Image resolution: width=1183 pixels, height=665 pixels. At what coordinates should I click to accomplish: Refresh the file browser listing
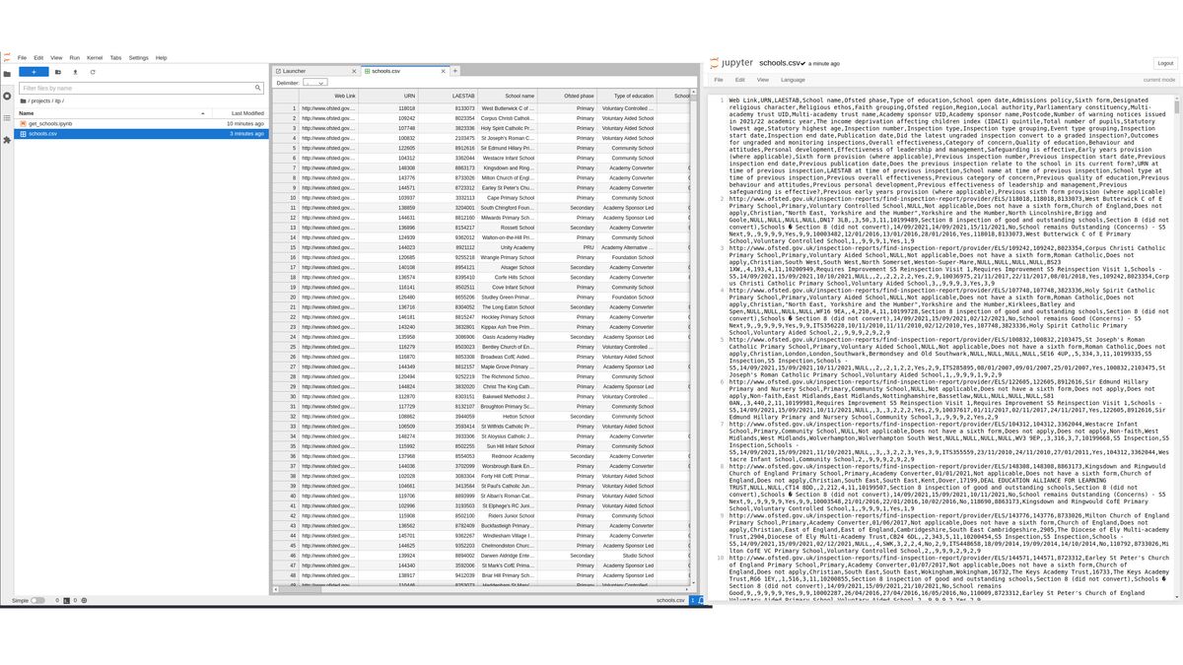[x=92, y=72]
